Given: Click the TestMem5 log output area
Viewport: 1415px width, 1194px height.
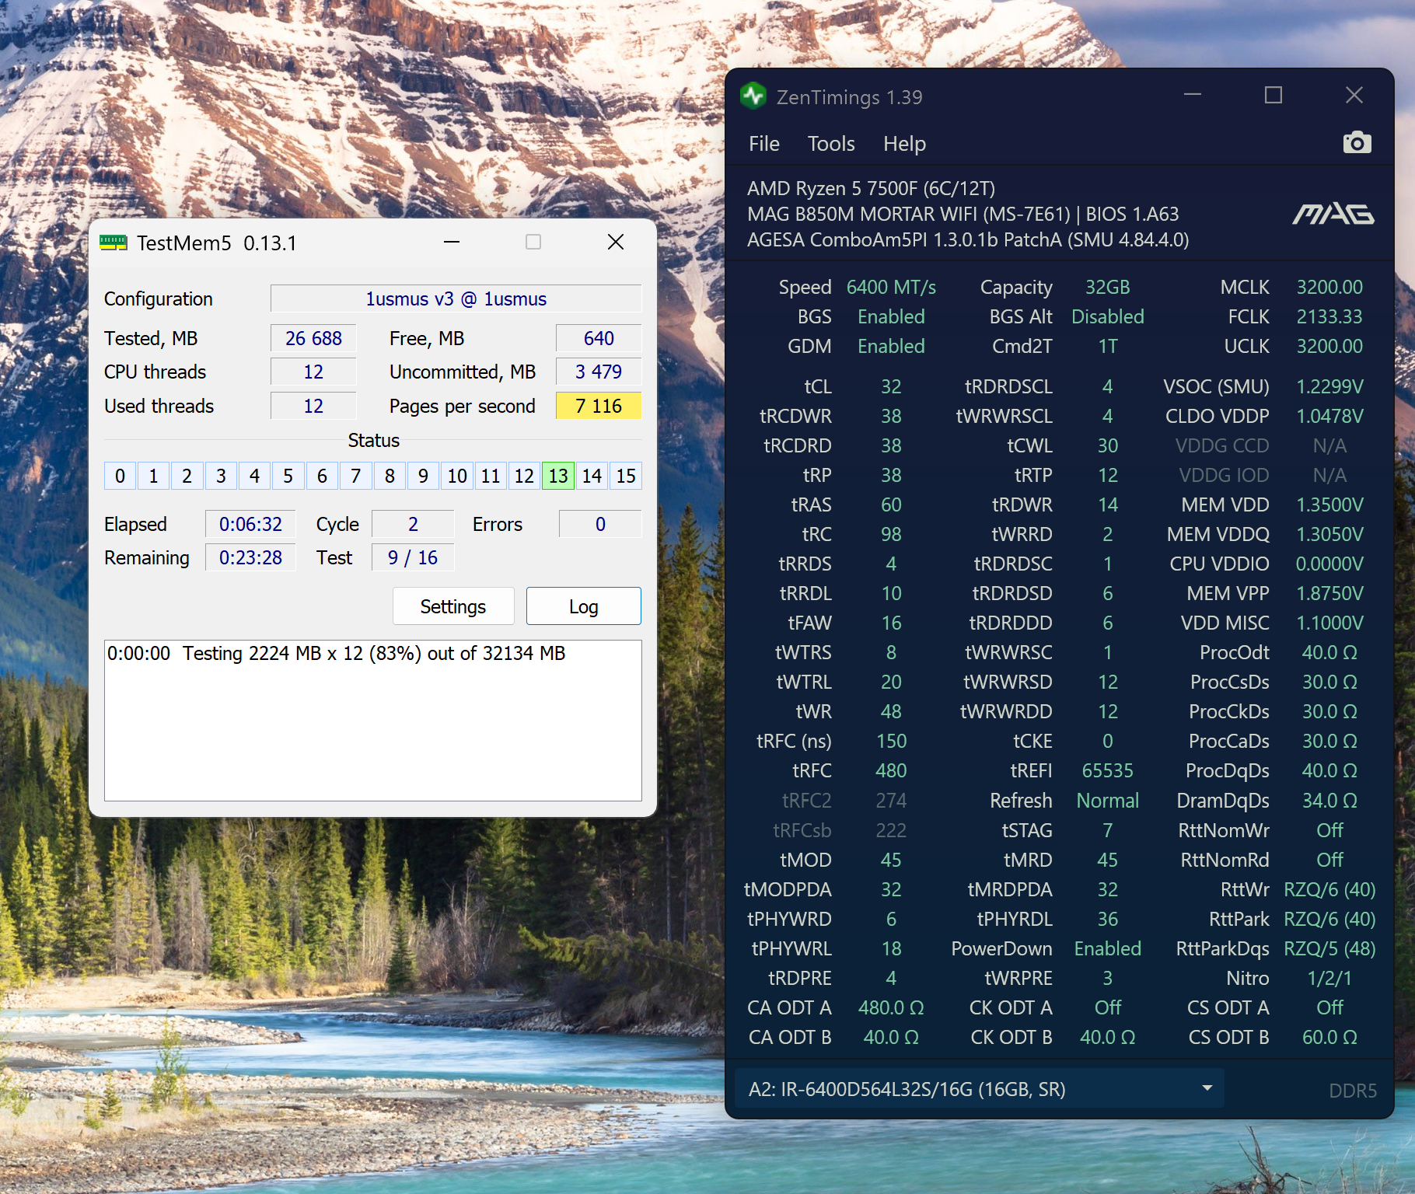Looking at the screenshot, I should tap(373, 721).
